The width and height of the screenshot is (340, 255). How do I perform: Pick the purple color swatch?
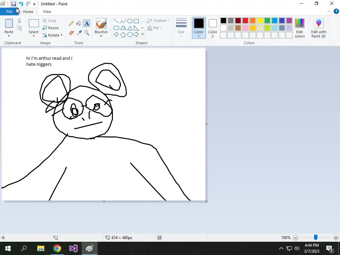tap(289, 21)
